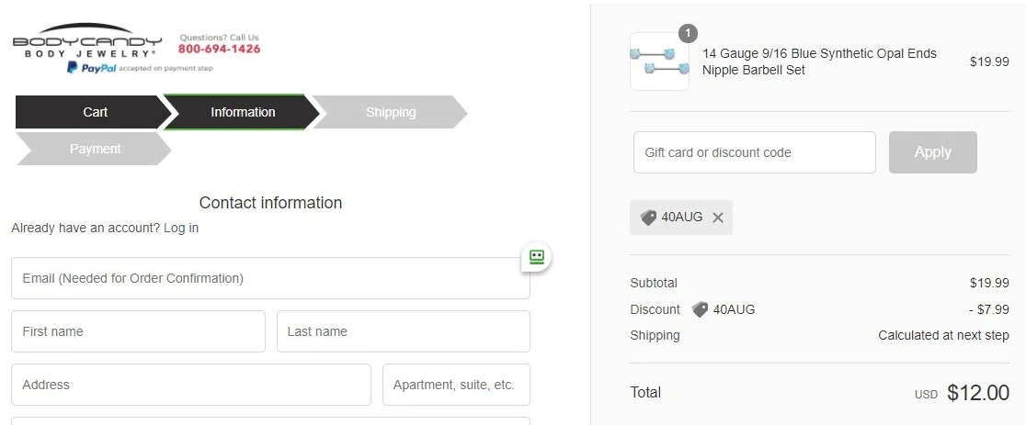This screenshot has width=1026, height=425.
Task: Remove the 40AUG discount code
Action: pyautogui.click(x=718, y=218)
